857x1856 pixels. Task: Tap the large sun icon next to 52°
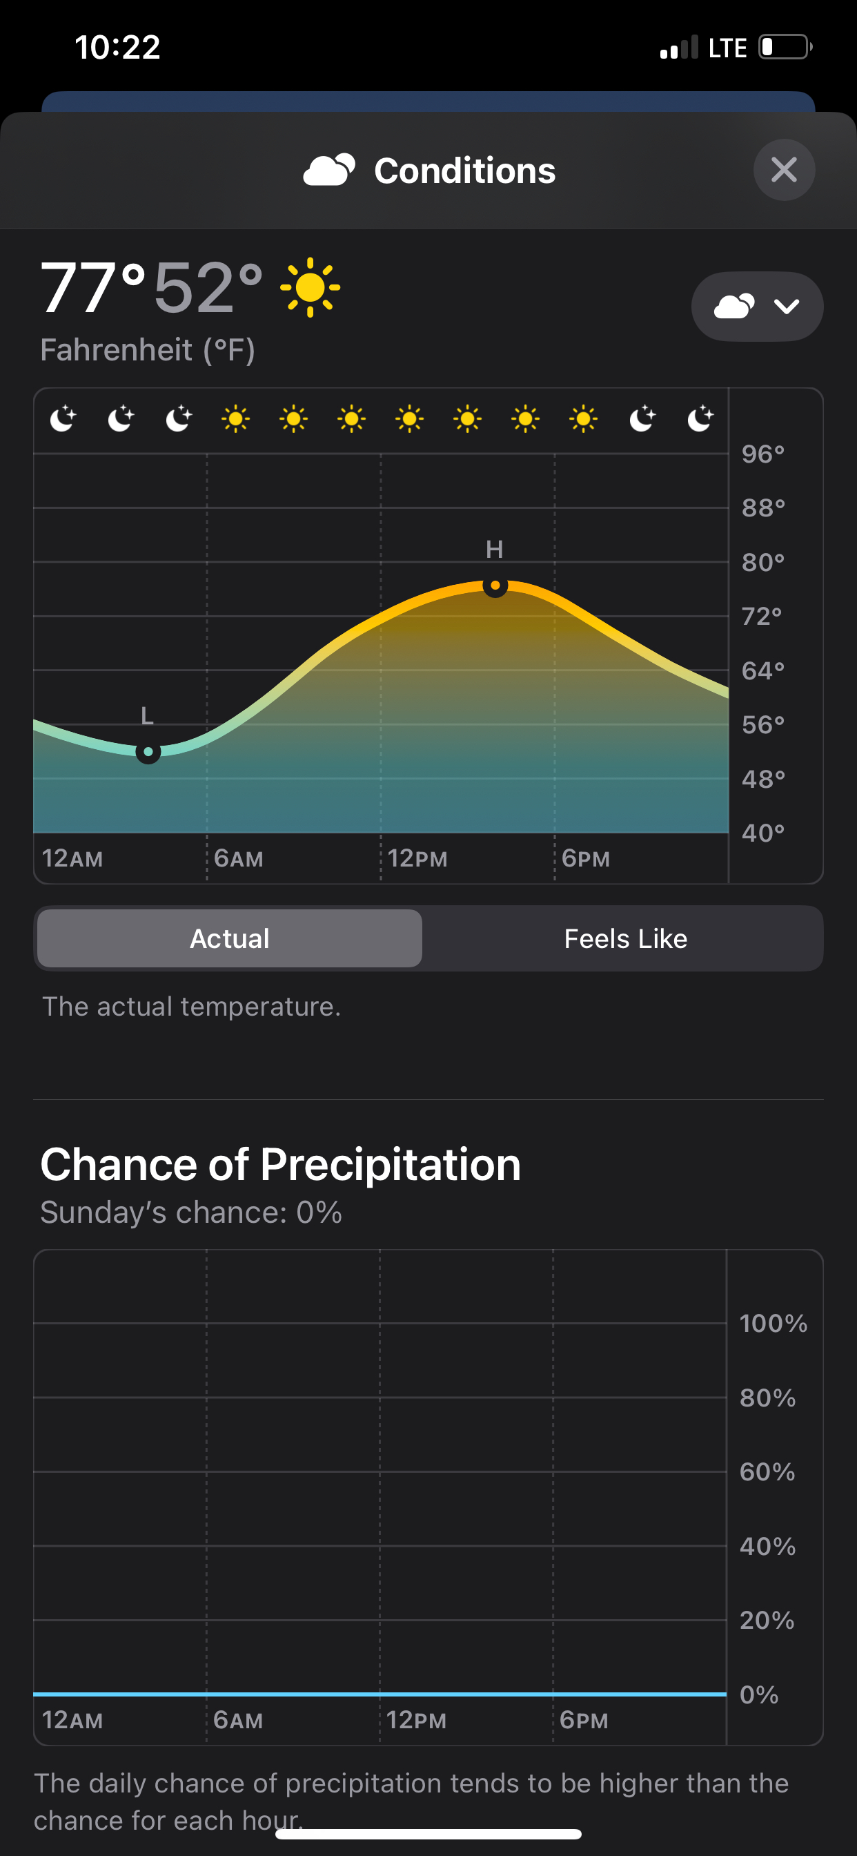point(311,287)
